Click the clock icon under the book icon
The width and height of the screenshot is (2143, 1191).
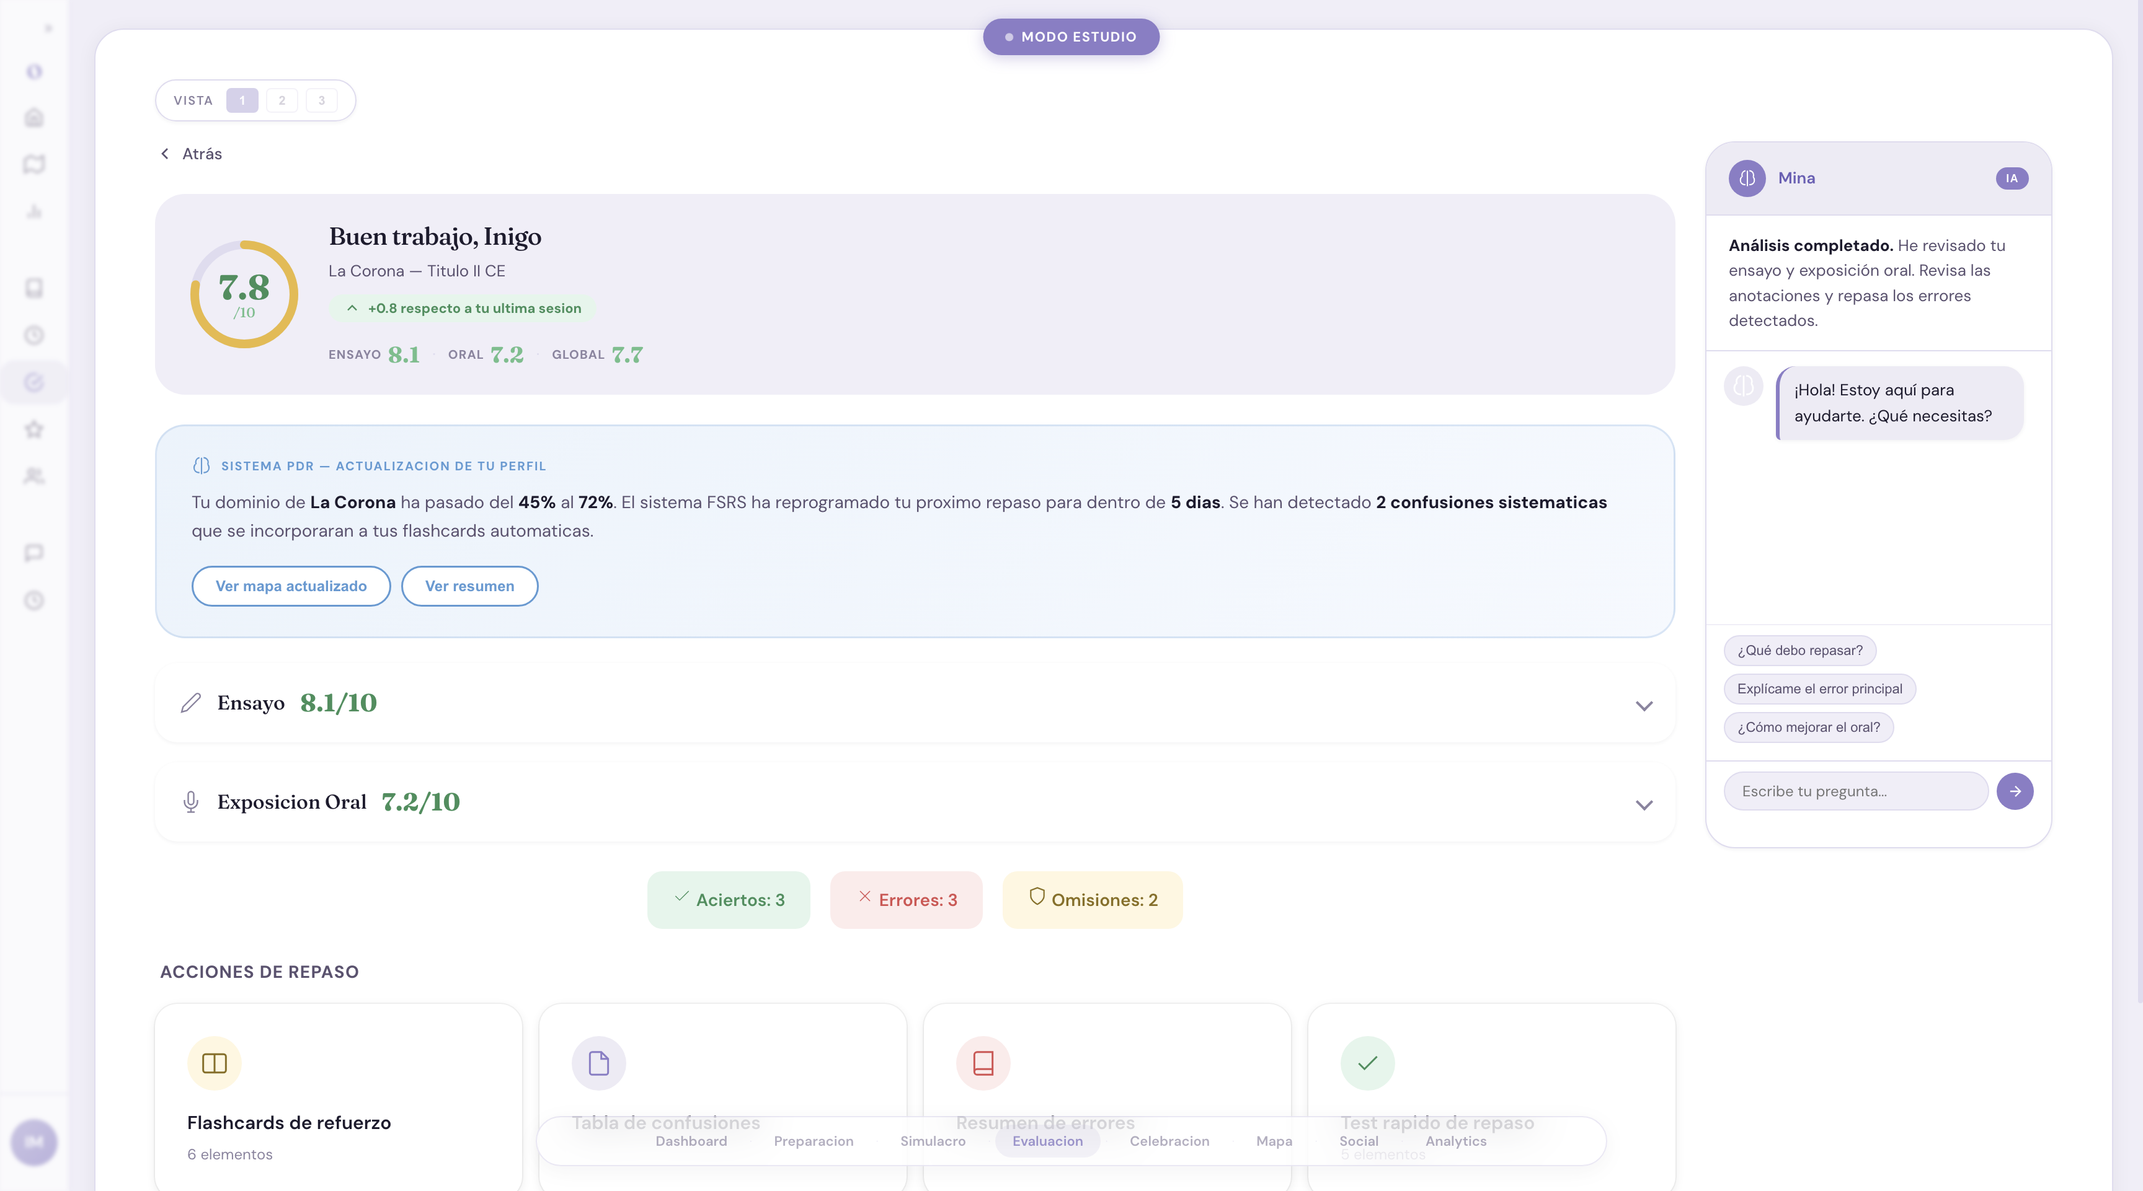click(34, 335)
